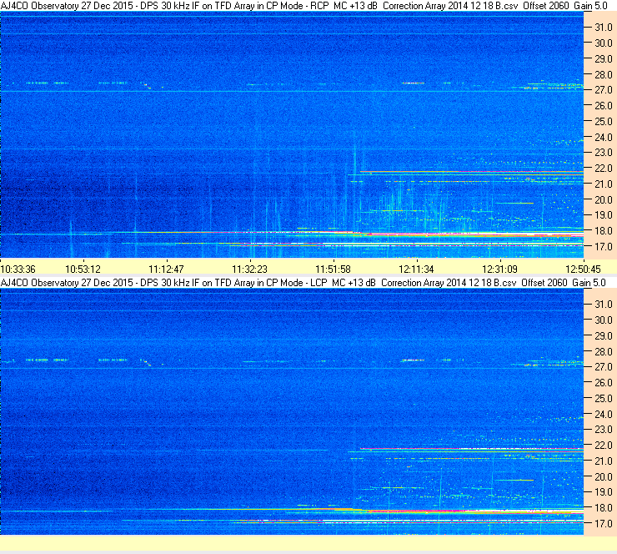
Task: Click the 29.0 frequency label in RCP panel
Action: click(604, 59)
